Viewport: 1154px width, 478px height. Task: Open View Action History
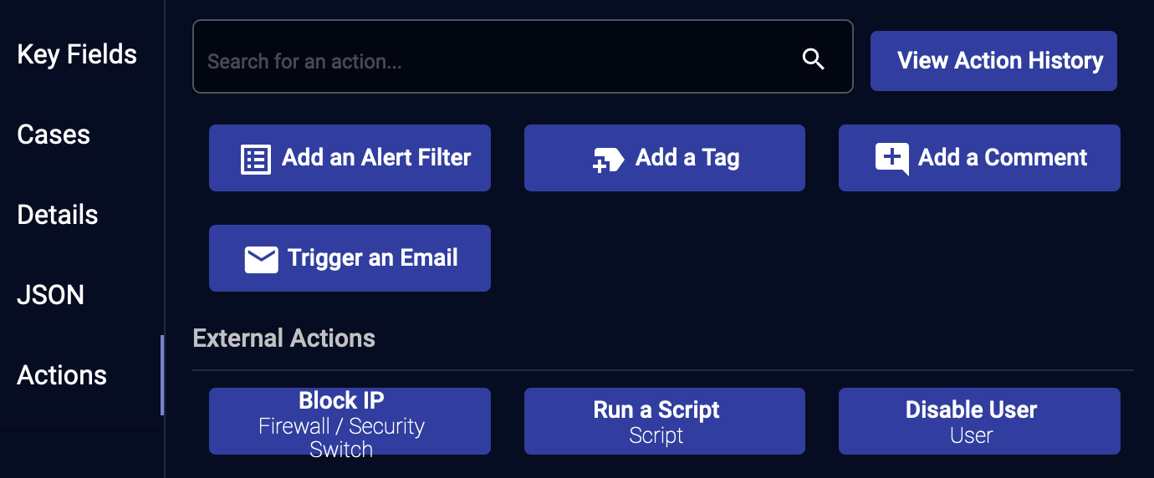click(x=993, y=61)
